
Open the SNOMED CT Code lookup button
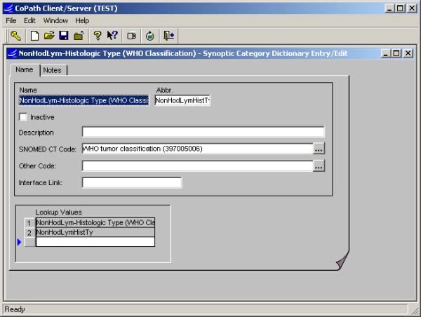click(319, 149)
